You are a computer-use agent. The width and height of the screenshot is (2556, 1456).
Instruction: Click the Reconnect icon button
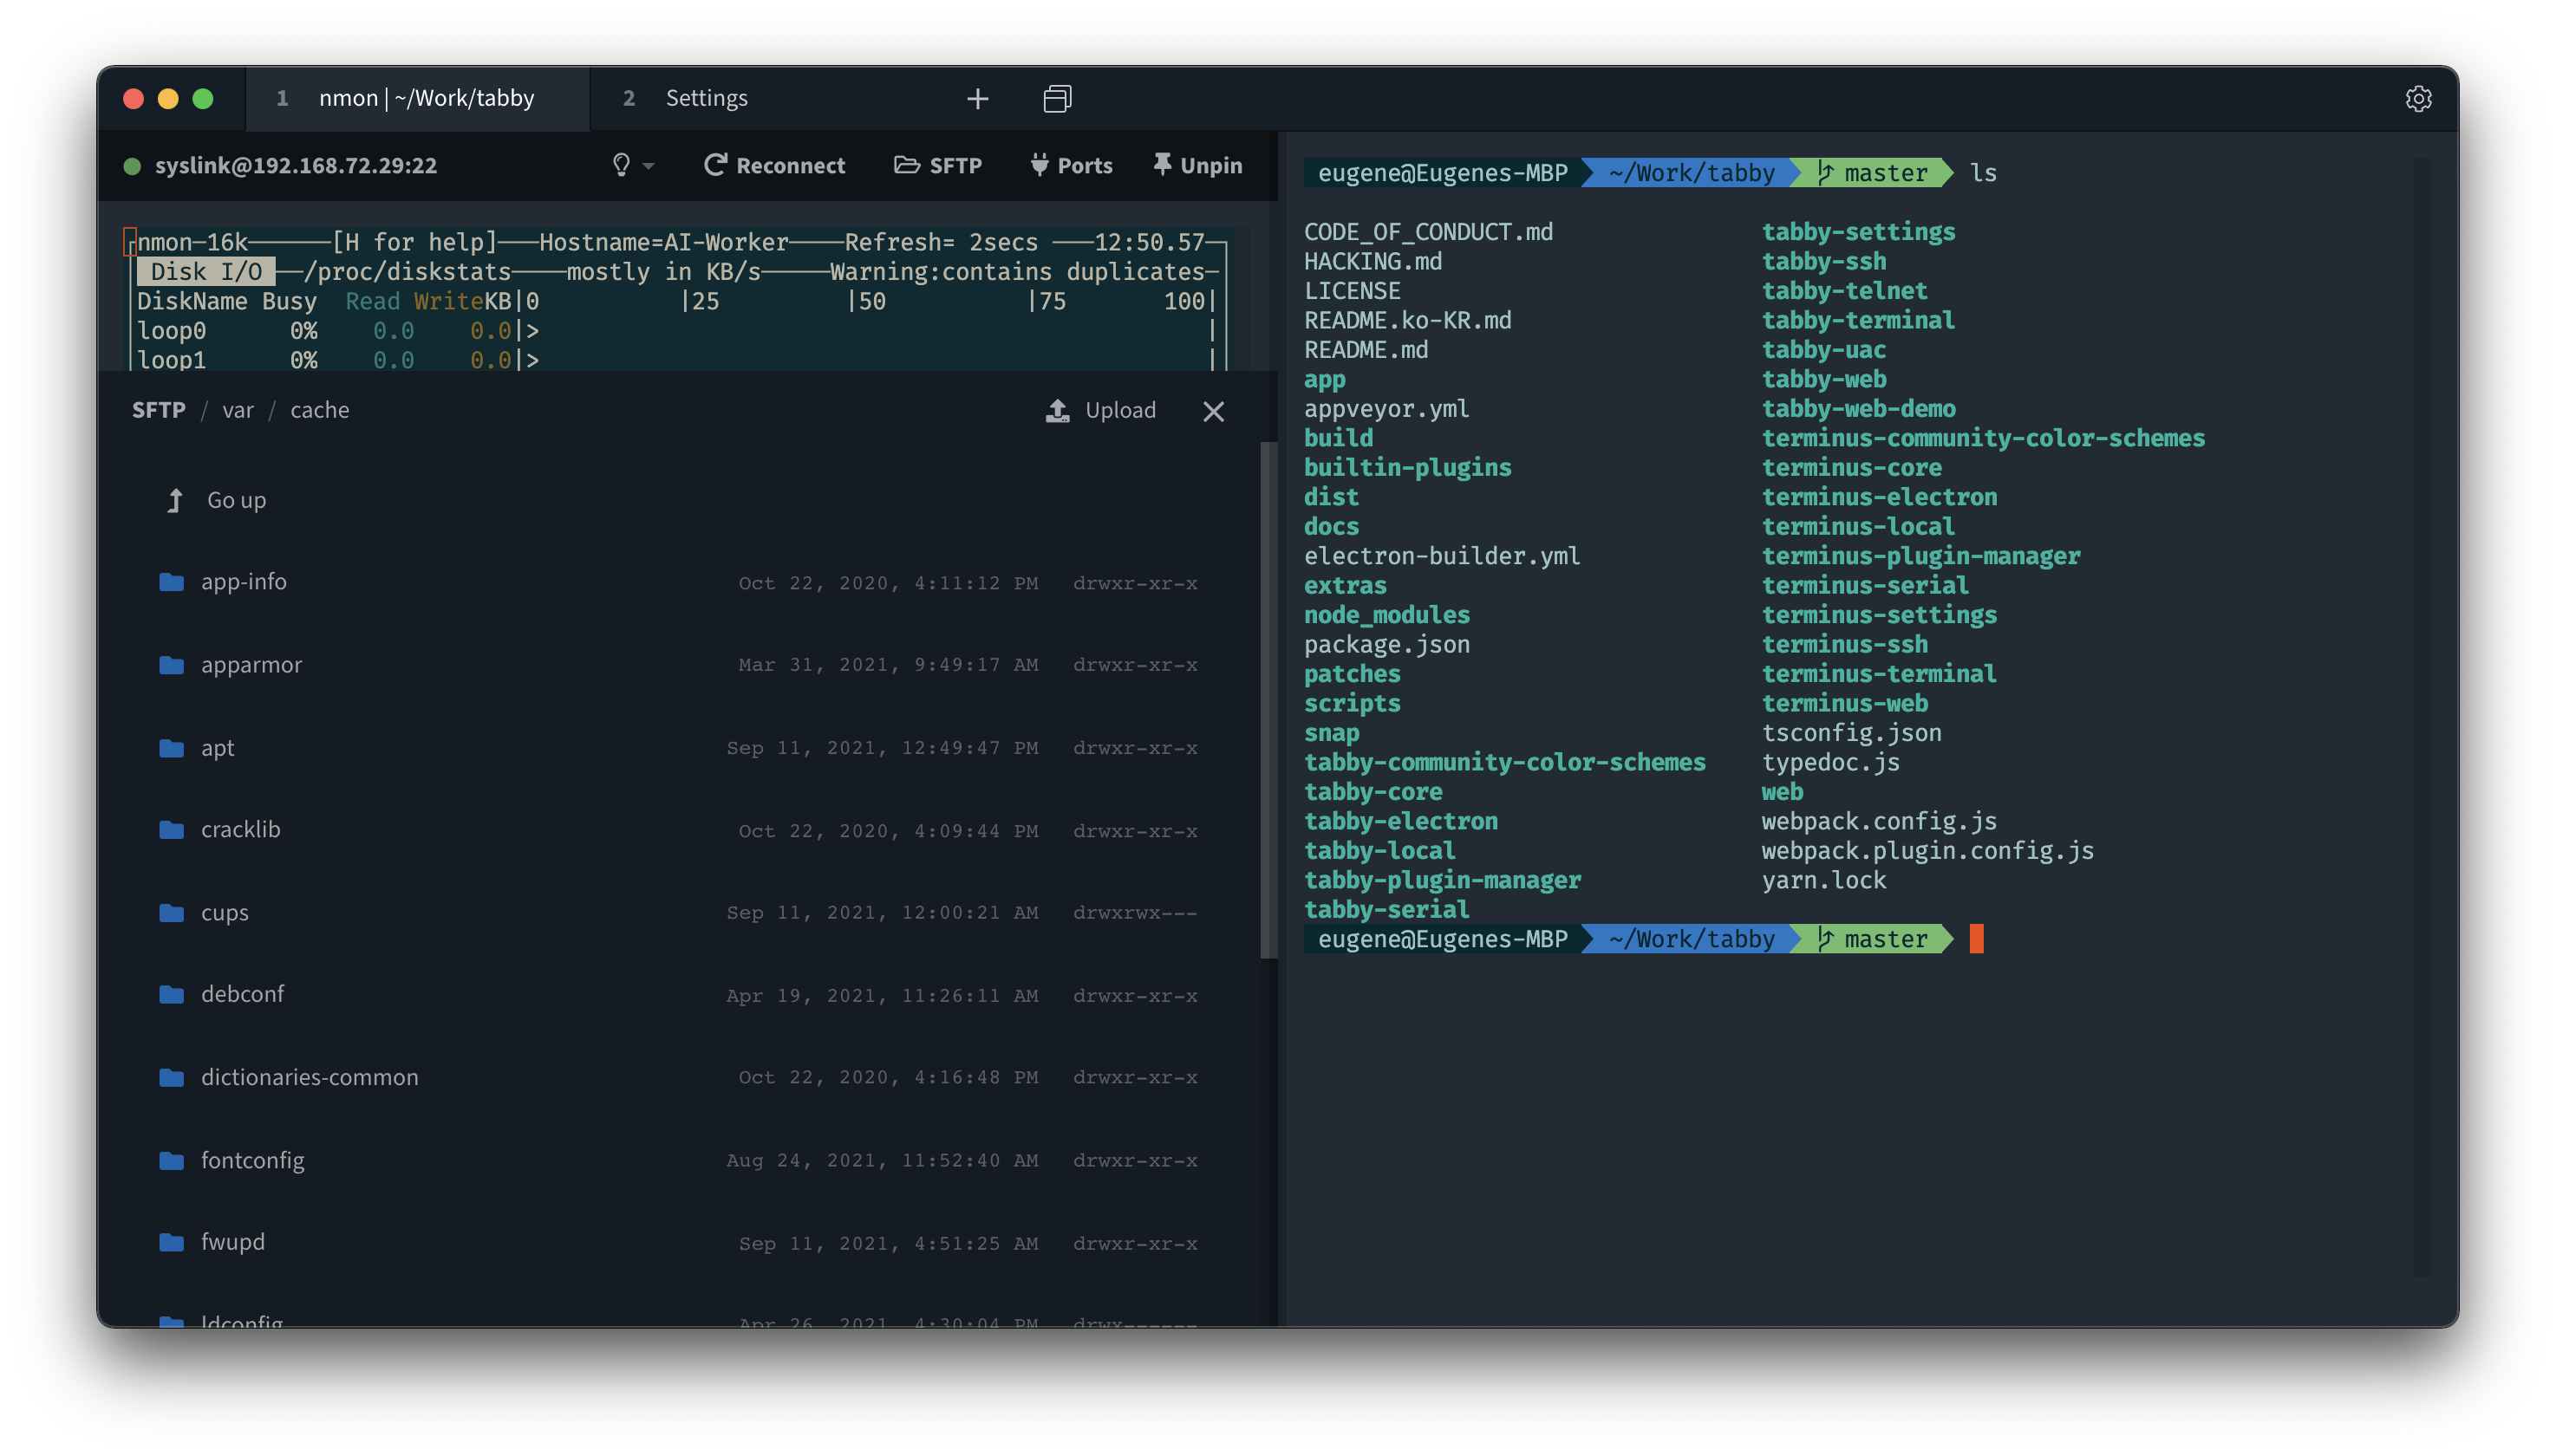(714, 165)
